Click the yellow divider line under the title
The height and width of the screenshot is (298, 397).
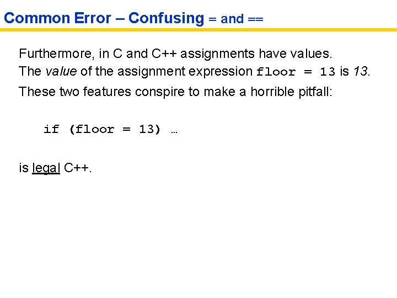pos(198,30)
